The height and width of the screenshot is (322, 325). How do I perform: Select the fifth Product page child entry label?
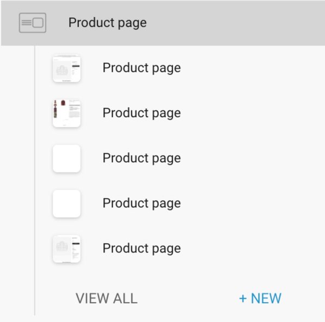[142, 249]
